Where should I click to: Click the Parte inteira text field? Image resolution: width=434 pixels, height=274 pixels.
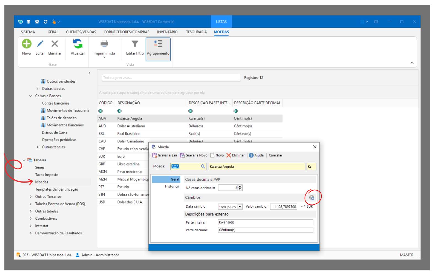click(265, 223)
